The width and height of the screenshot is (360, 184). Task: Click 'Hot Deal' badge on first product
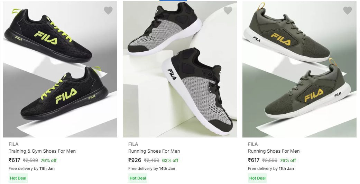click(x=18, y=178)
